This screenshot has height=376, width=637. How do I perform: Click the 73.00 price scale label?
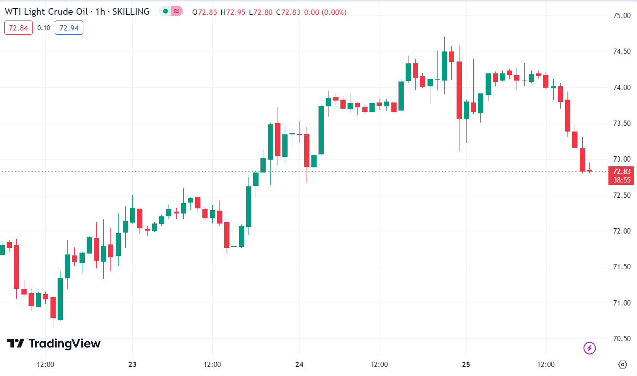coord(622,159)
